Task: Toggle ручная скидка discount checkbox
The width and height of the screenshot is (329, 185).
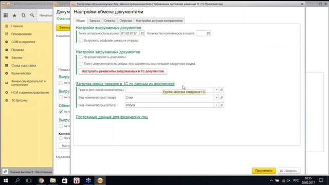Action: click(80, 64)
